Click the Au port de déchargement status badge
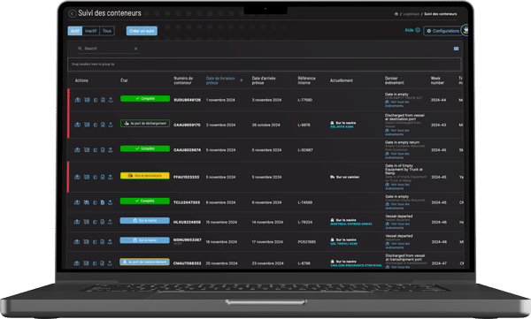531x319 pixels. click(145, 124)
